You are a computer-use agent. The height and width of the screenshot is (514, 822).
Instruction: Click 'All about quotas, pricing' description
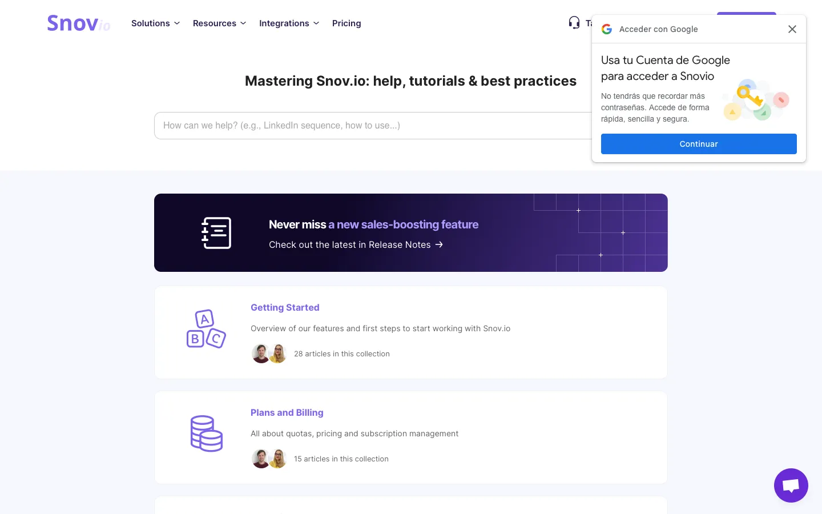[x=354, y=433]
